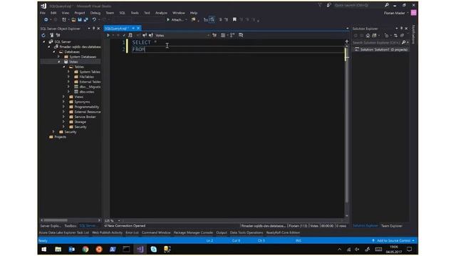Viewport: 456px width, 256px height.
Task: Open the Window menu
Action: coord(179,13)
